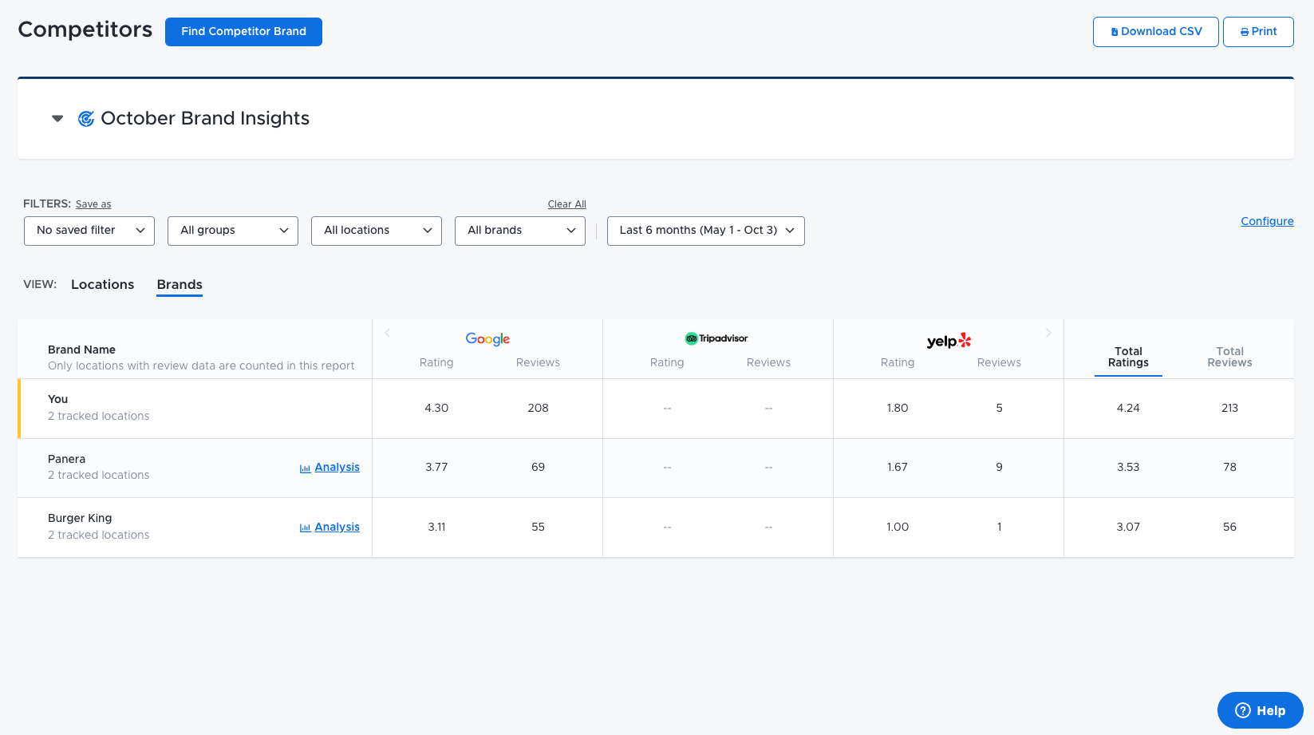Click the Competitors page title
Image resolution: width=1314 pixels, height=735 pixels.
pos(85,30)
